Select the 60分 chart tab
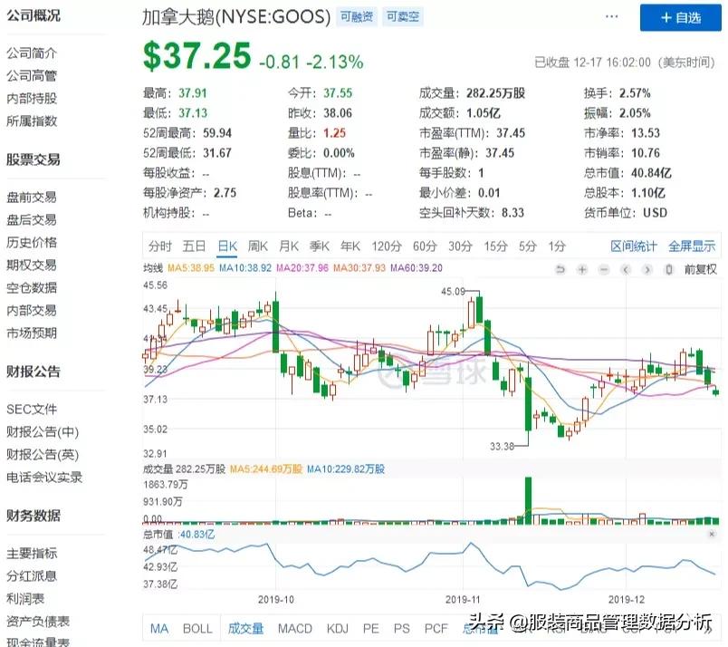This screenshot has width=728, height=647. (425, 246)
